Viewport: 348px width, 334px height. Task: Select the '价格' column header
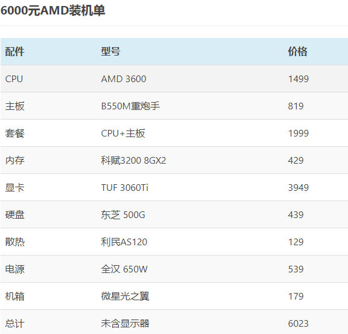[297, 51]
